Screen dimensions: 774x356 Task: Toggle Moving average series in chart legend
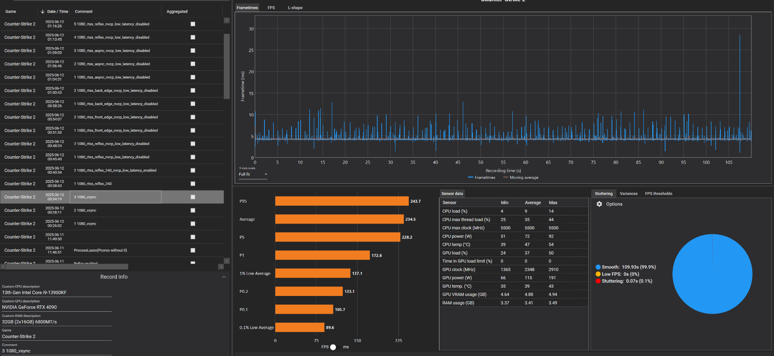(520, 178)
